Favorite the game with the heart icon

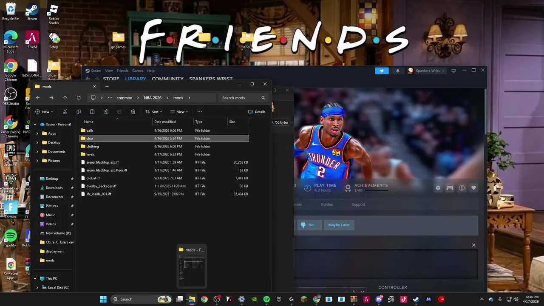[473, 188]
